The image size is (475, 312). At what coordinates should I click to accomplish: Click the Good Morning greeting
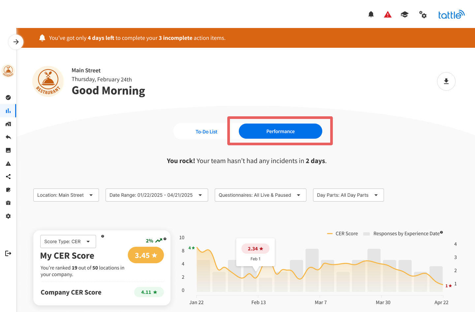click(x=109, y=91)
